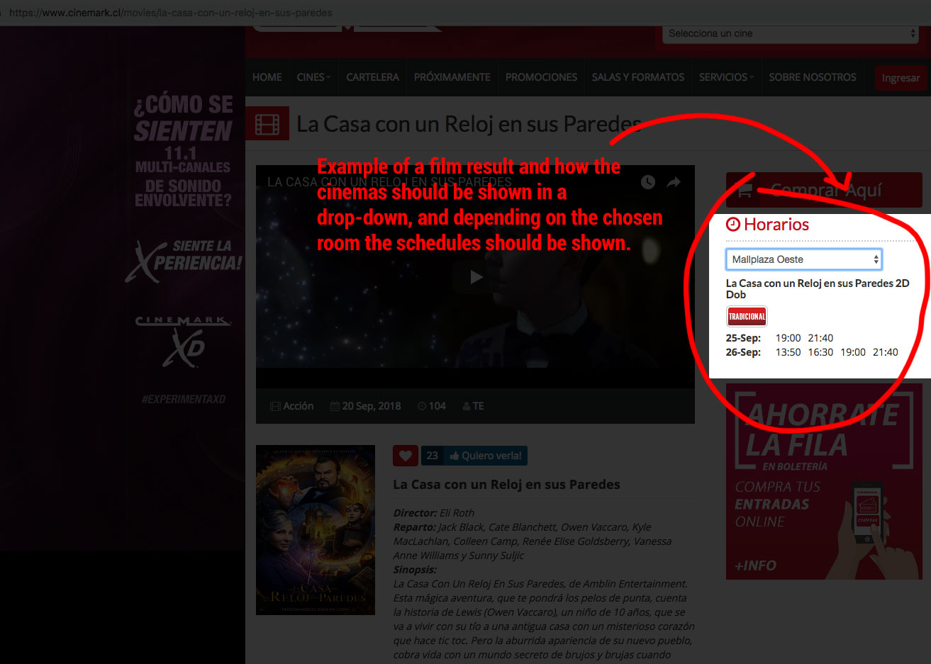931x664 pixels.
Task: Select the 19:00 showtime on 26-Sep
Action: [853, 352]
